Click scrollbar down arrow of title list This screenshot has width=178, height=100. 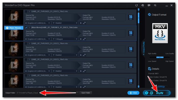point(139,87)
